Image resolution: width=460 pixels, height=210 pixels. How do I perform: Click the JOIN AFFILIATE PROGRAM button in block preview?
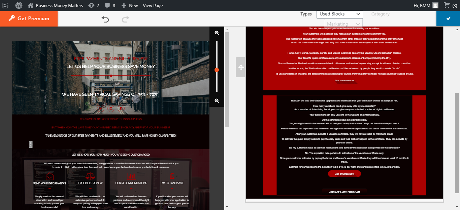point(344,192)
